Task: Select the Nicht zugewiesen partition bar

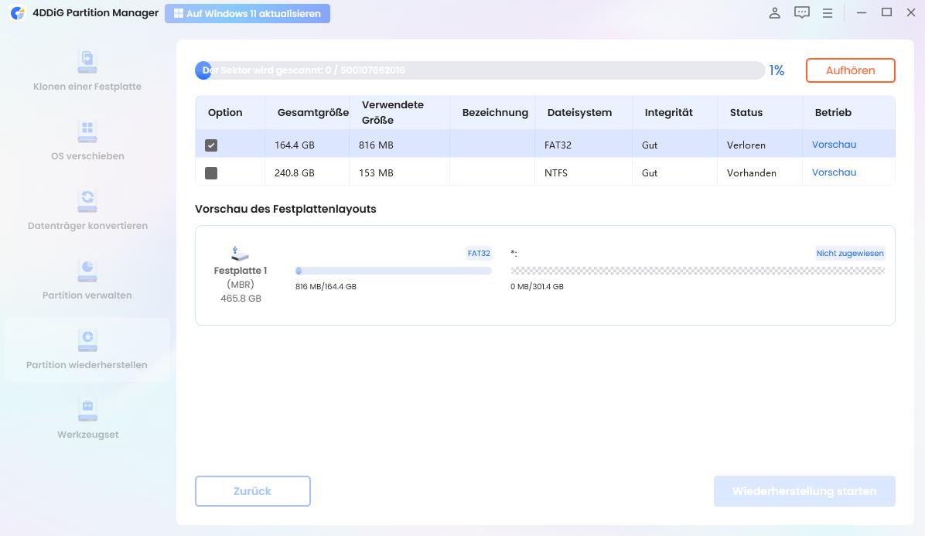Action: 698,271
